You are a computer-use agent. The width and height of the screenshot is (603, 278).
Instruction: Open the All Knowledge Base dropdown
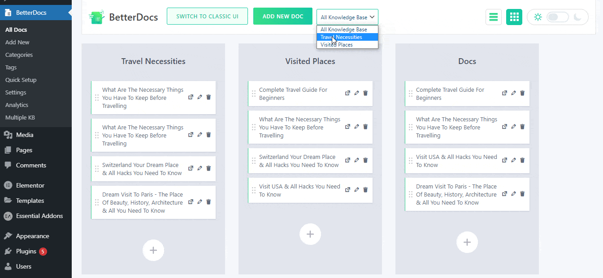pyautogui.click(x=347, y=17)
